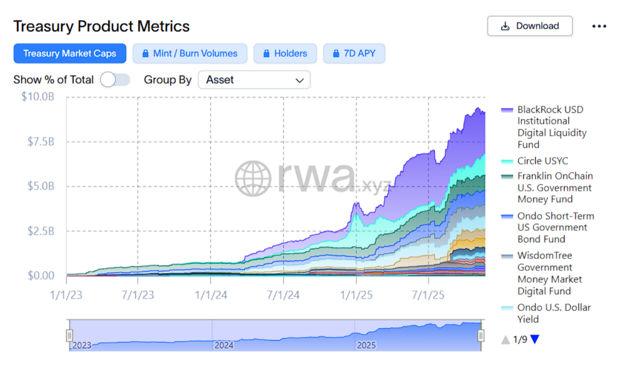The image size is (623, 385).
Task: Click the Download button
Action: [x=530, y=26]
